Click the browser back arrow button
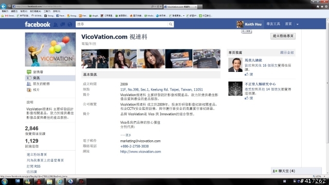Image resolution: width=329 pixels, height=185 pixels. coord(4,6)
